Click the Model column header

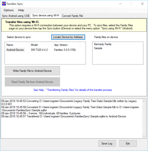pos(41,45)
